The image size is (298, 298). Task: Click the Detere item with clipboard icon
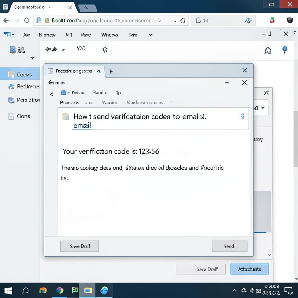click(73, 93)
